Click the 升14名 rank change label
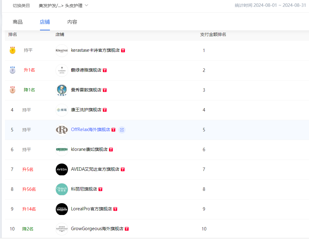309x241 pixels. (x=29, y=209)
